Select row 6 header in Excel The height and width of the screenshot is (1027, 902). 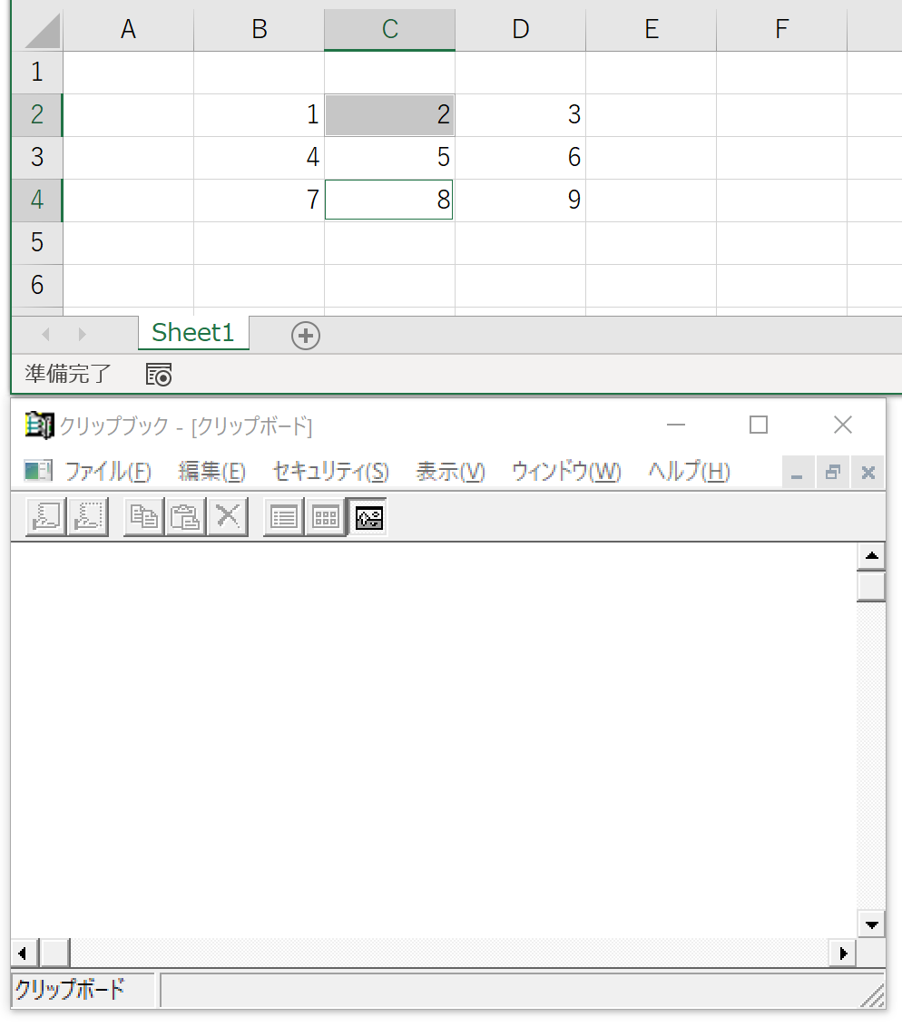click(x=37, y=285)
